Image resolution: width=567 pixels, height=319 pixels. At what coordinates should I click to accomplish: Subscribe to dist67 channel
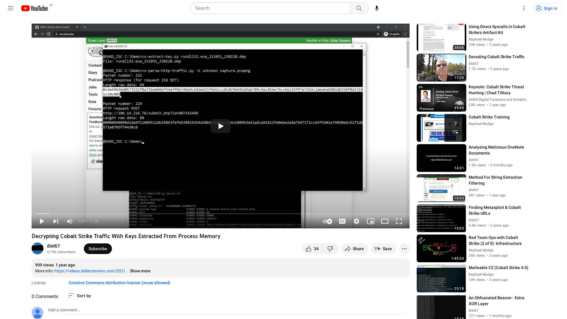click(x=98, y=249)
